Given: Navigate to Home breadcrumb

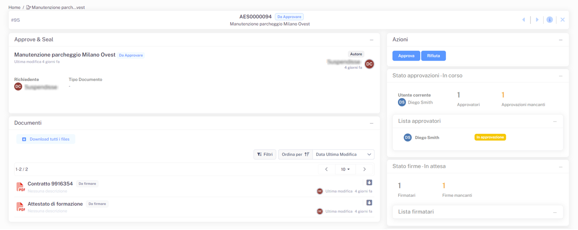Looking at the screenshot, I should click(14, 7).
